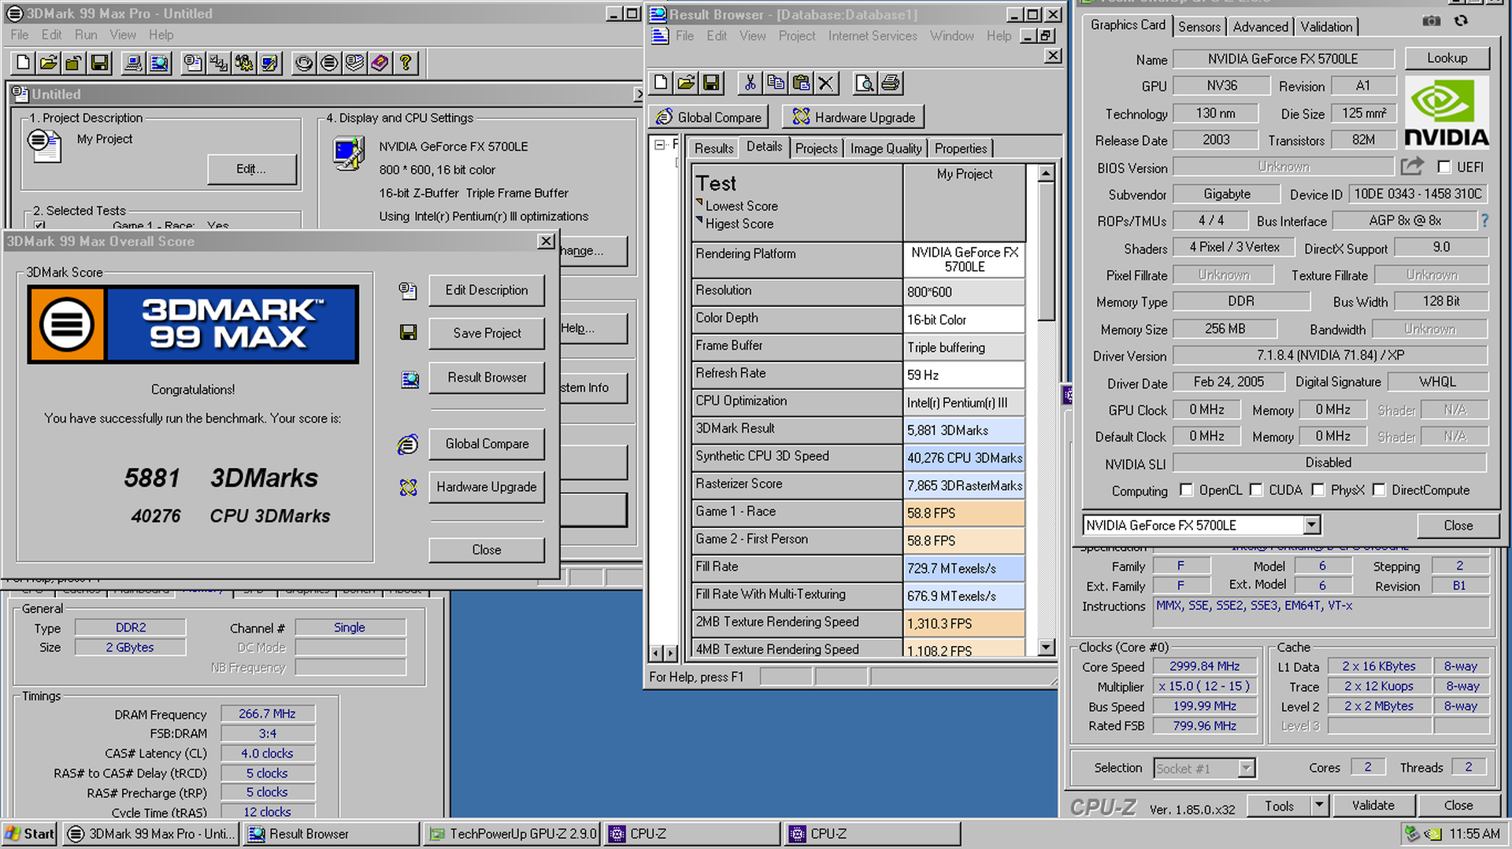The image size is (1512, 849).
Task: Click computer system info icon in 3DMark toolbar
Action: (x=133, y=63)
